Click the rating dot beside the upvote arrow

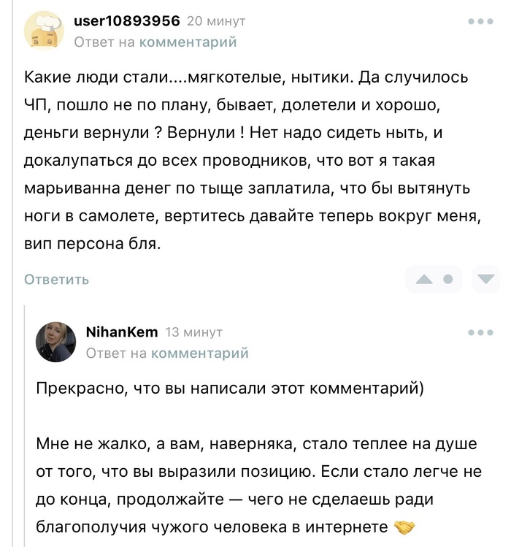(x=448, y=279)
